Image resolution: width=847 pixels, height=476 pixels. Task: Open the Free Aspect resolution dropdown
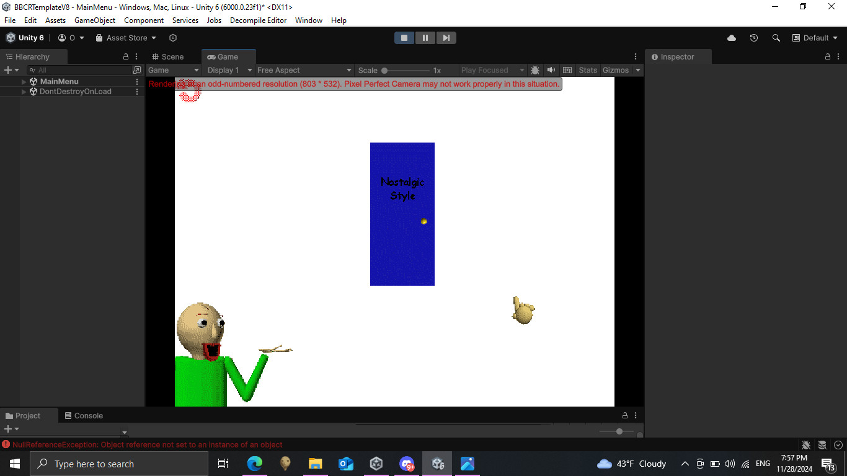(303, 70)
